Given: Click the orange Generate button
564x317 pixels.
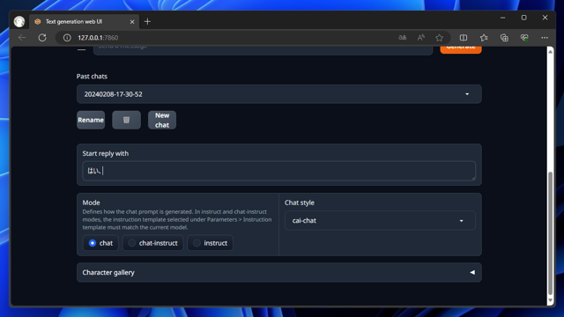Looking at the screenshot, I should pyautogui.click(x=461, y=50).
